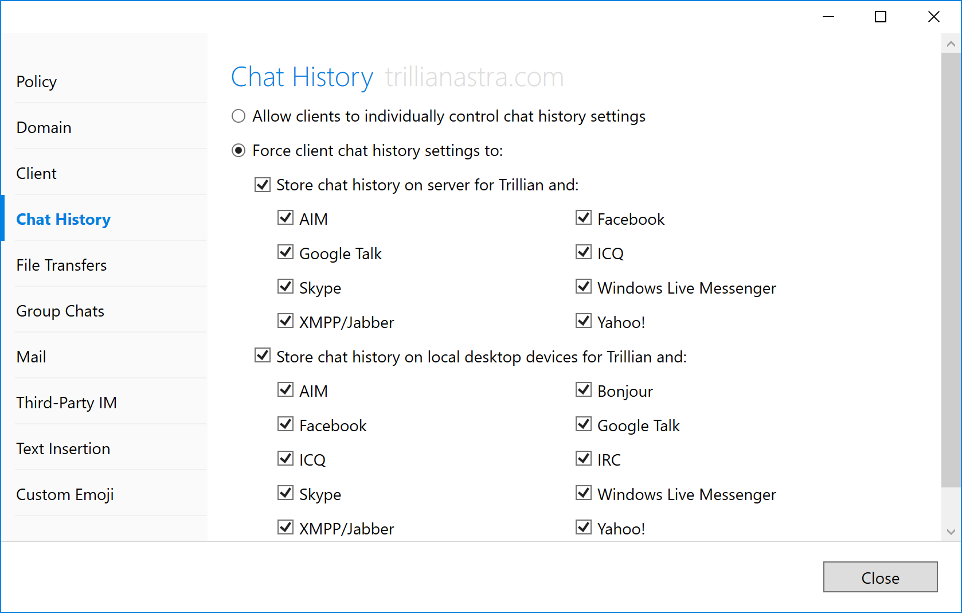The image size is (962, 613).
Task: Click the vertical scrollbar thumb
Action: [951, 270]
